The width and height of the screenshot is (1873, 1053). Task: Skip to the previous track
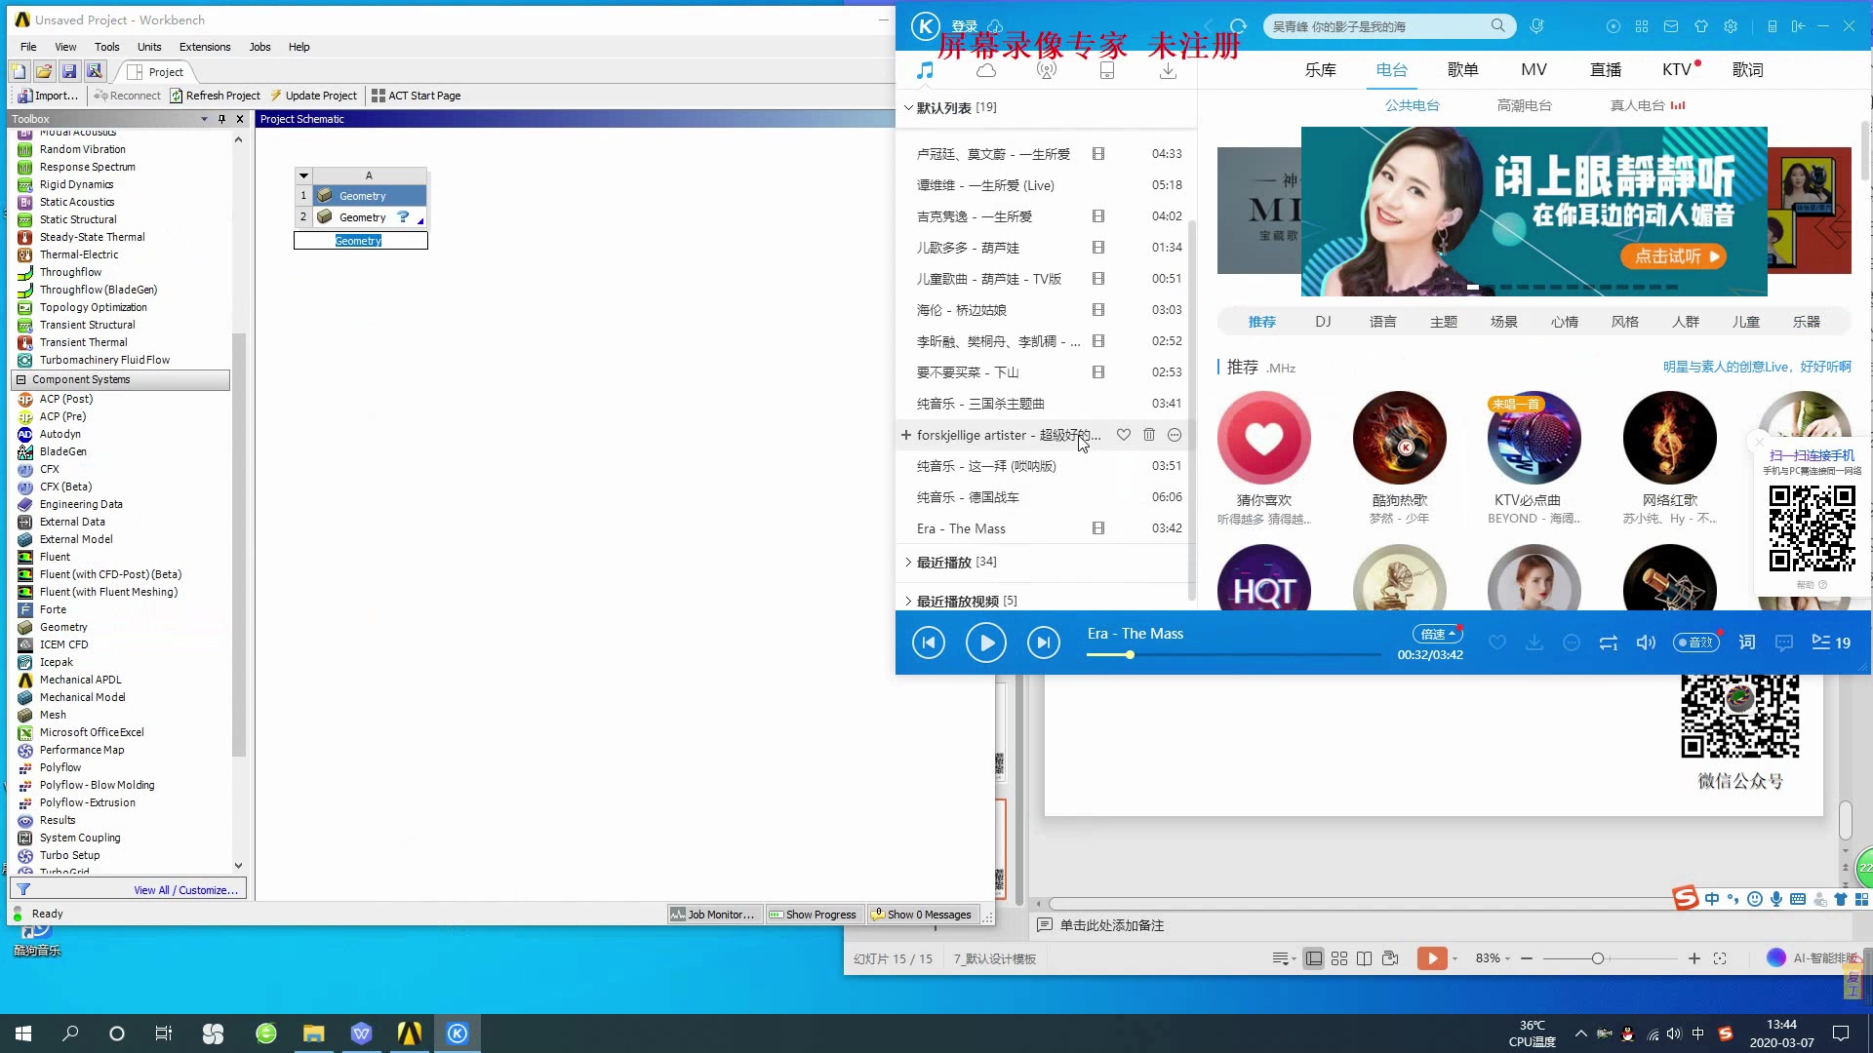[x=929, y=643]
